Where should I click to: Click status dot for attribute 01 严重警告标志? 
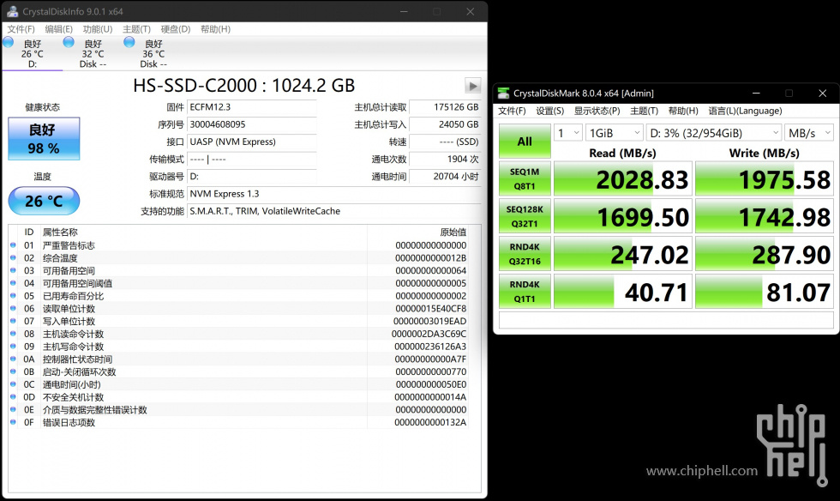point(14,245)
